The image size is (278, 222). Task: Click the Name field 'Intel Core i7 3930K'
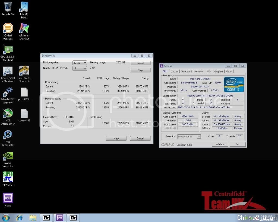[x=200, y=79]
